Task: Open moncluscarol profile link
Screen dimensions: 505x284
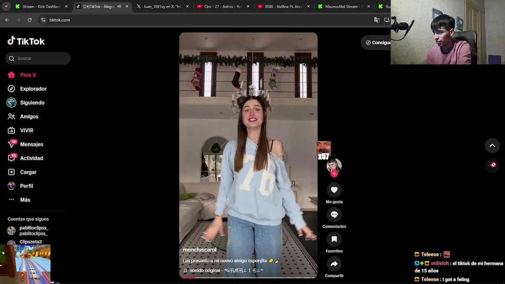Action: pos(200,250)
